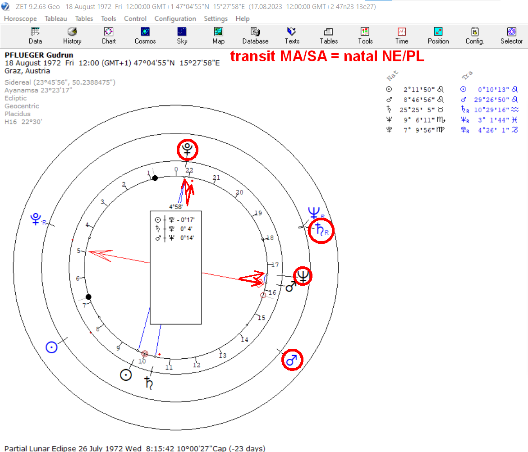Click transit Saturn position 10°29'16"
This screenshot has height=452, width=528.
[491, 110]
